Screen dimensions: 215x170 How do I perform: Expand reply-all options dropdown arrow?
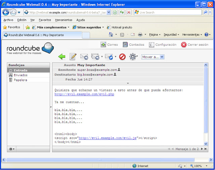(x=102, y=57)
